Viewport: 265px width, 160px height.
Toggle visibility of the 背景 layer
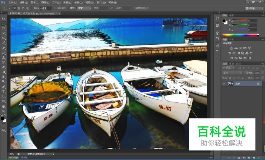[x=224, y=84]
